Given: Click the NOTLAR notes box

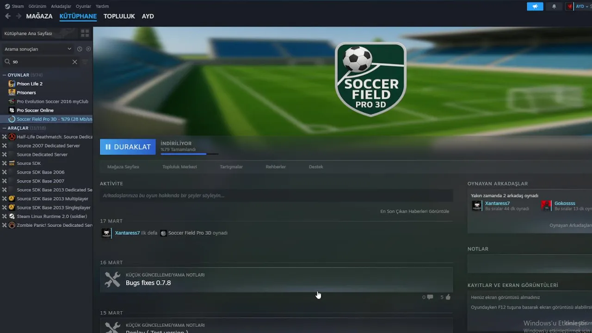Looking at the screenshot, I should (x=530, y=264).
